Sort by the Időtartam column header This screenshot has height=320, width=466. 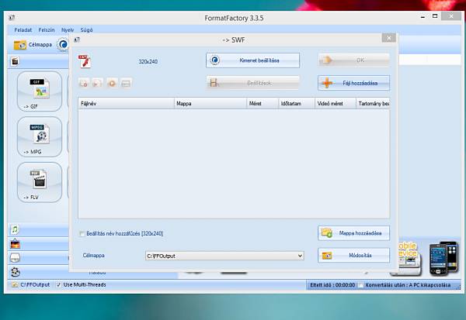(x=297, y=104)
